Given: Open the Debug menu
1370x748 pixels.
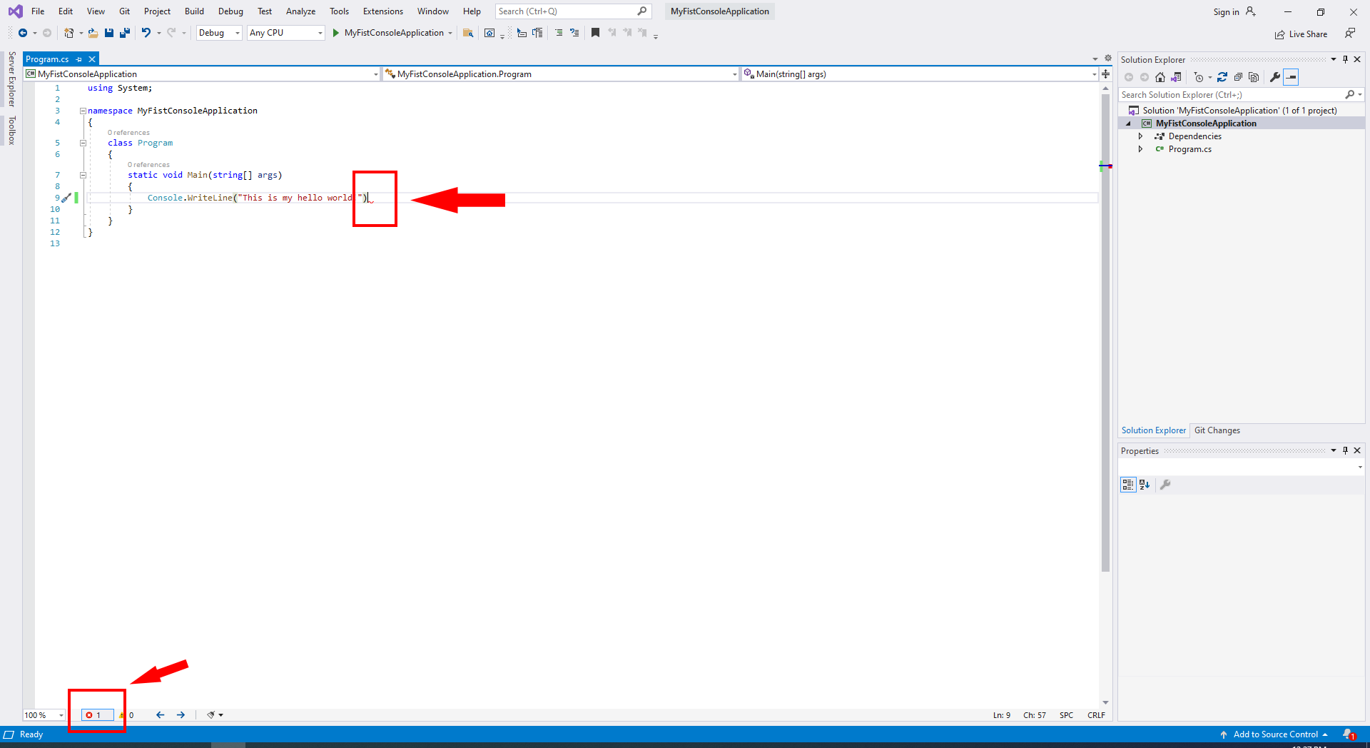Looking at the screenshot, I should pos(230,11).
